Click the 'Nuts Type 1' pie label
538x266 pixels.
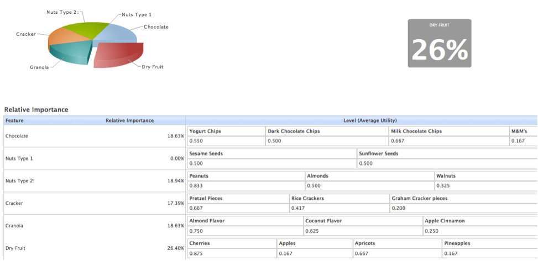click(137, 15)
